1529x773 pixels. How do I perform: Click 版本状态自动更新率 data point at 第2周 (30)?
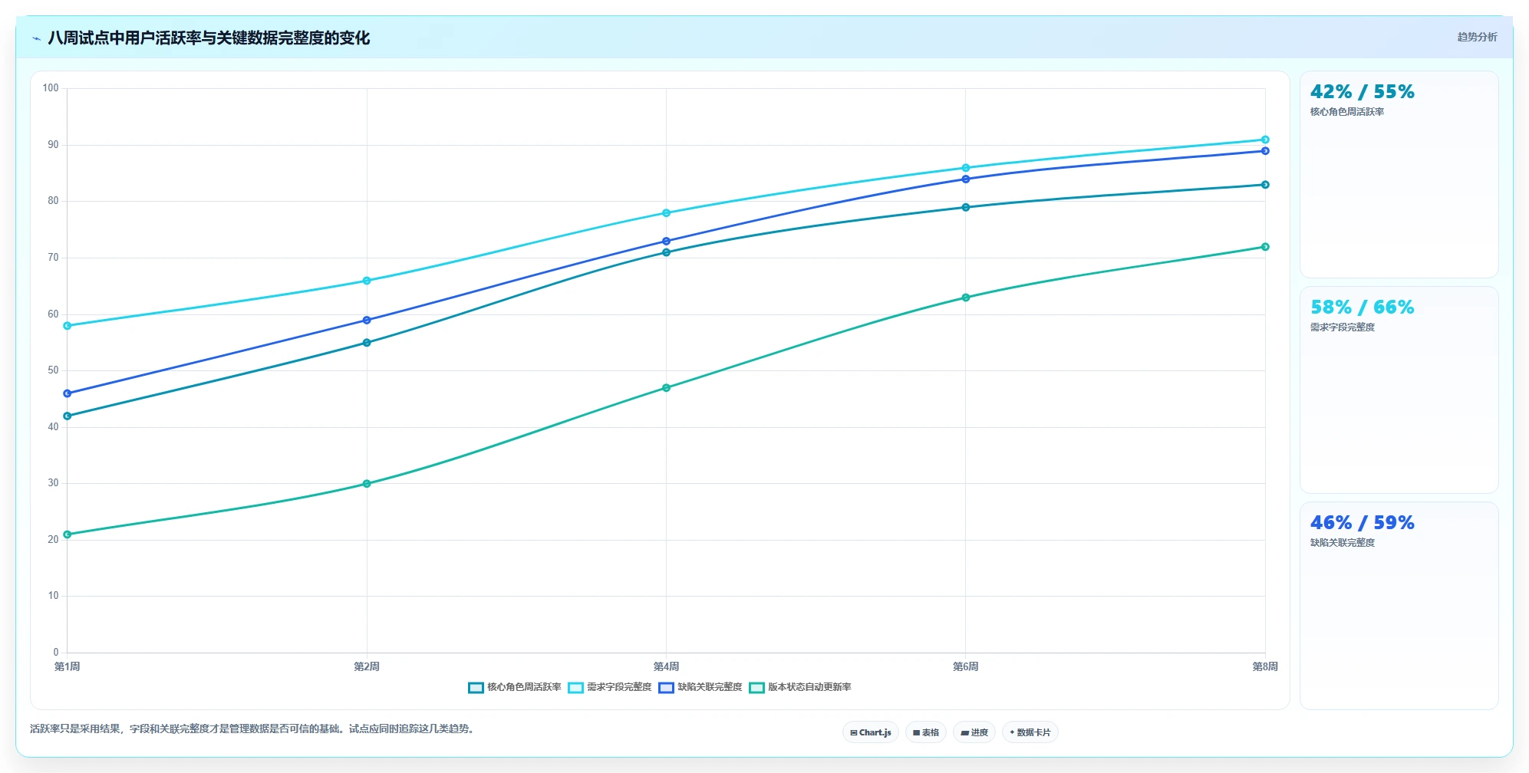367,484
